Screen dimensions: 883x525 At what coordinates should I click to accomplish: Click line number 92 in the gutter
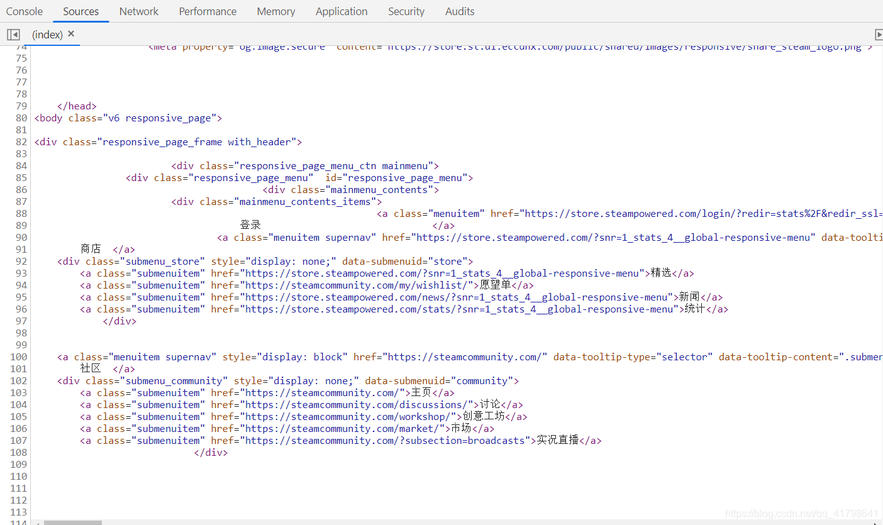(21, 262)
